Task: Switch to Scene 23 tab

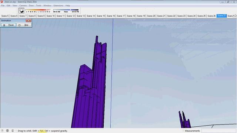Action: (x=181, y=16)
